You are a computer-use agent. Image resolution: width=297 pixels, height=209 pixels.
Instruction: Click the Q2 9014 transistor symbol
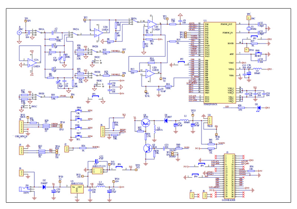pos(147,149)
